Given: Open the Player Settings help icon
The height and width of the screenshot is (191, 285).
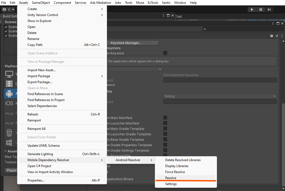Looking at the screenshot, I should point(271,36).
